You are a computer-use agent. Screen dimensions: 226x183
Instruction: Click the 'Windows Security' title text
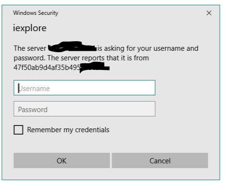tap(35, 13)
